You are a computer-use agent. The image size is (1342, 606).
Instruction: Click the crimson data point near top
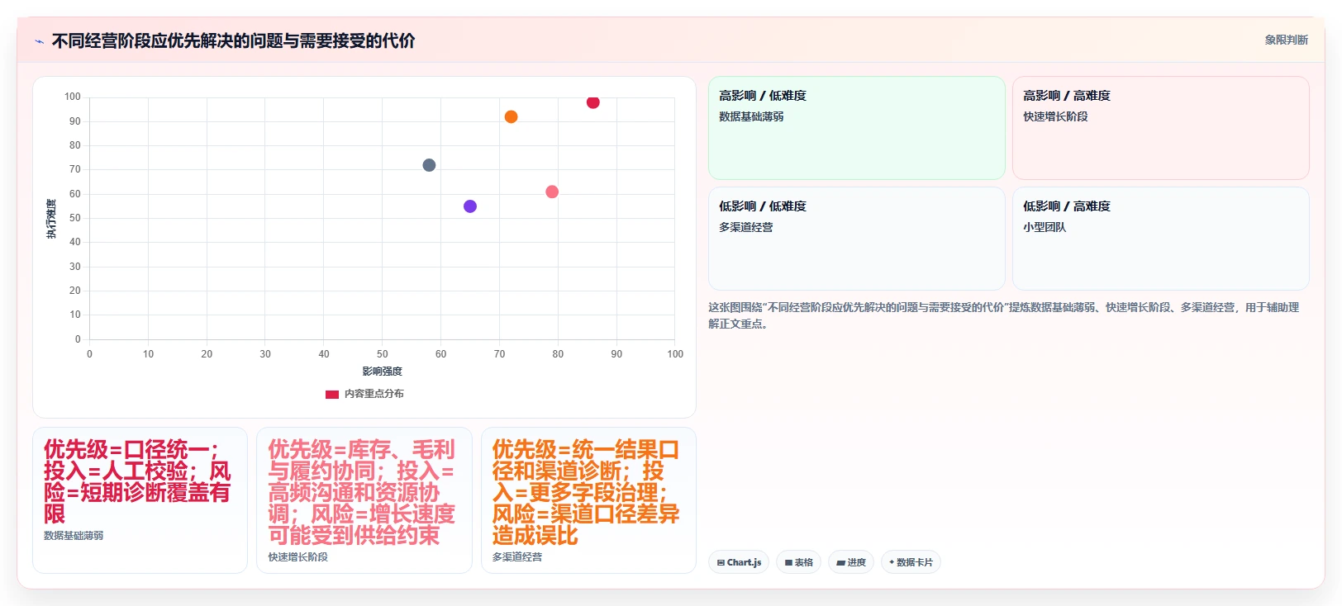click(592, 102)
